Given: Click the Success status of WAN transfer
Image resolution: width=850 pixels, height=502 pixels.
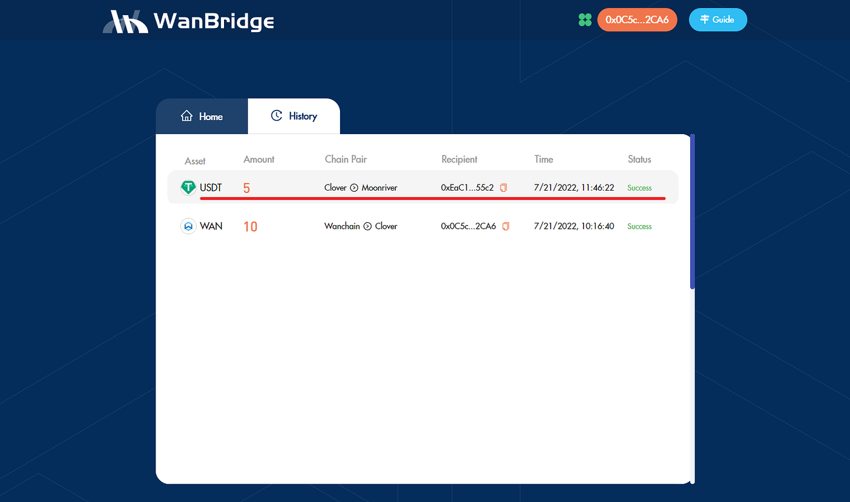Looking at the screenshot, I should pyautogui.click(x=639, y=226).
